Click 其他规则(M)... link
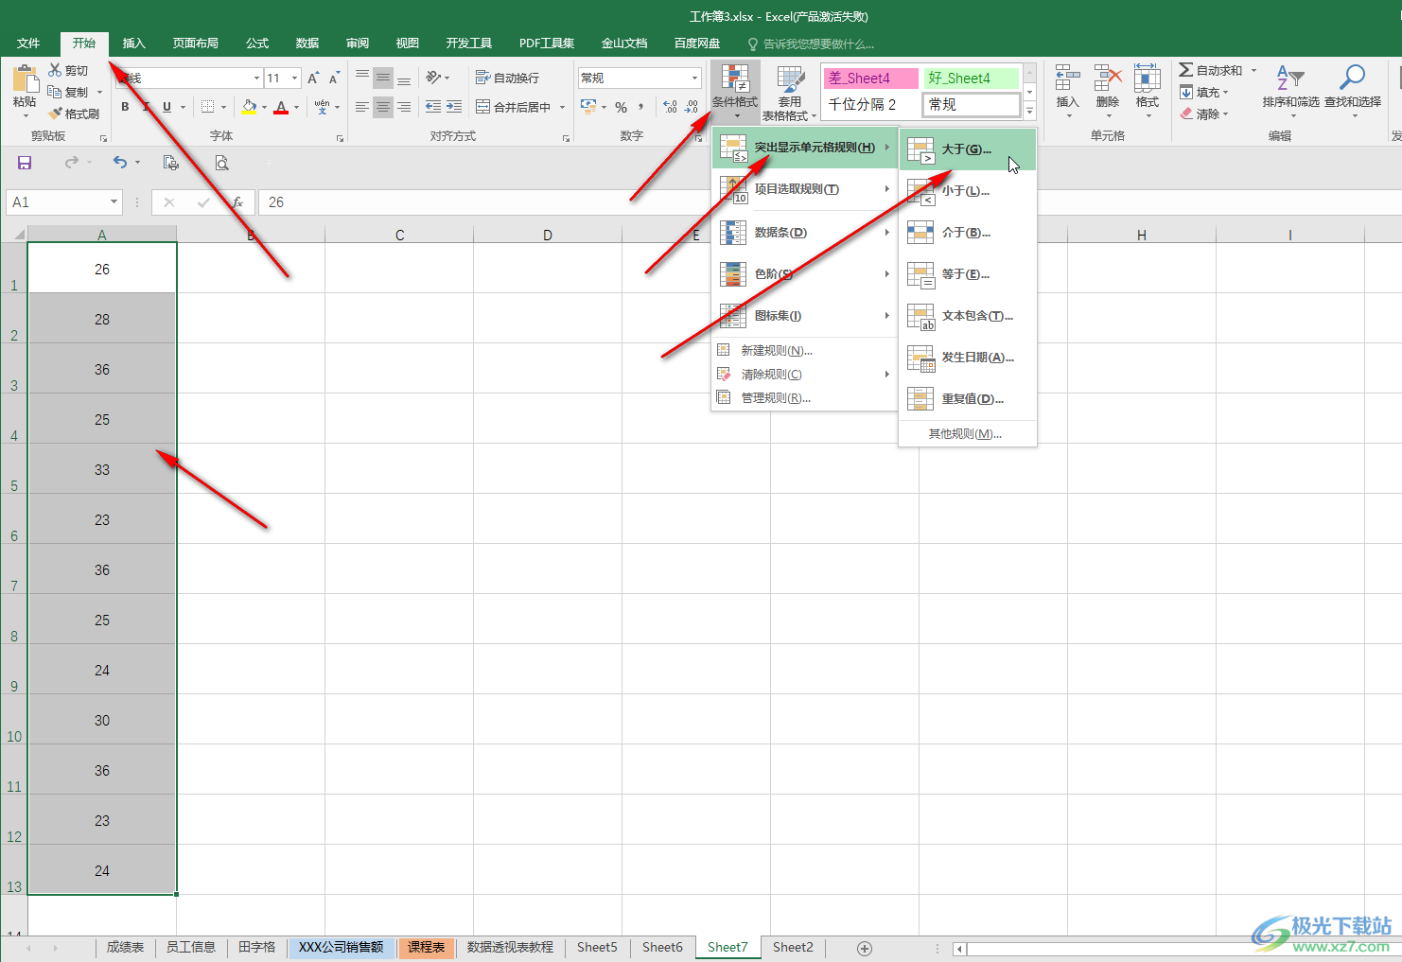 [x=965, y=433]
